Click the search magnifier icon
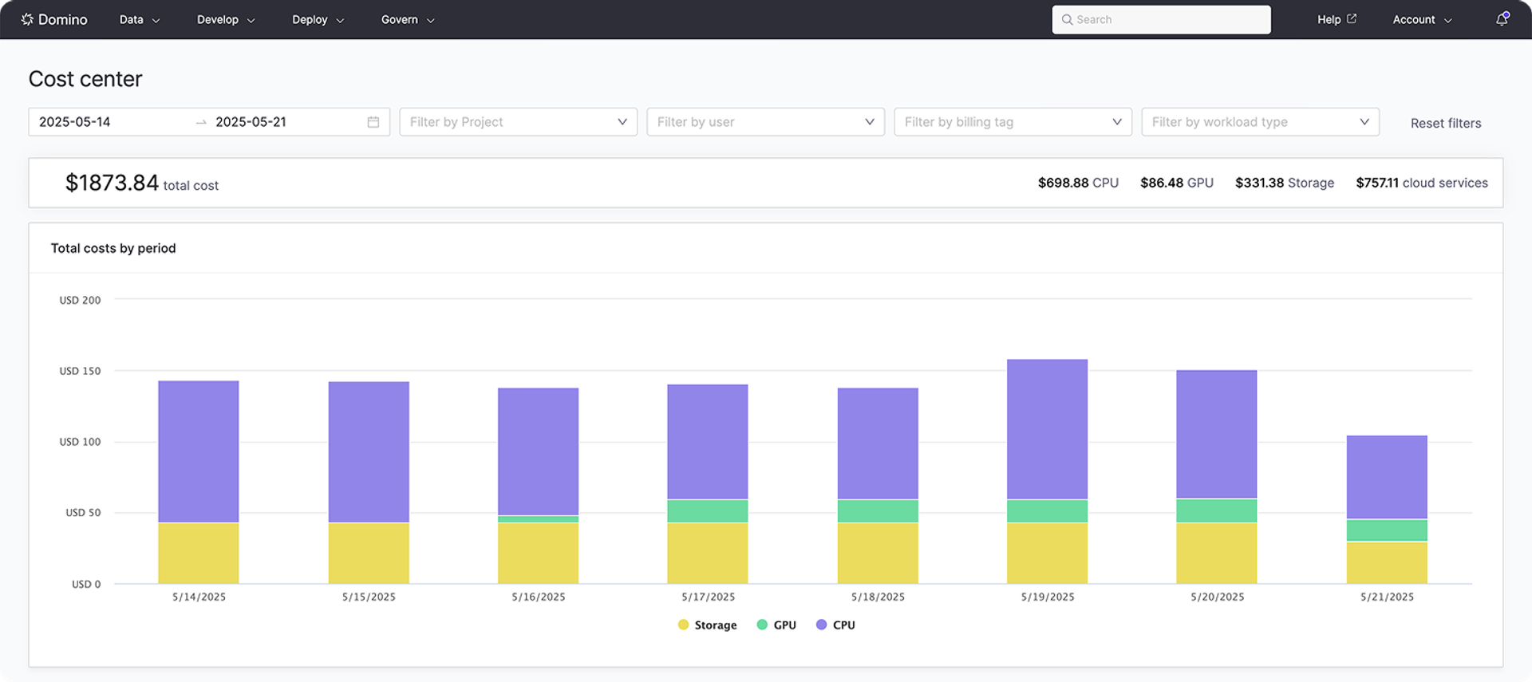The image size is (1532, 682). (1067, 20)
